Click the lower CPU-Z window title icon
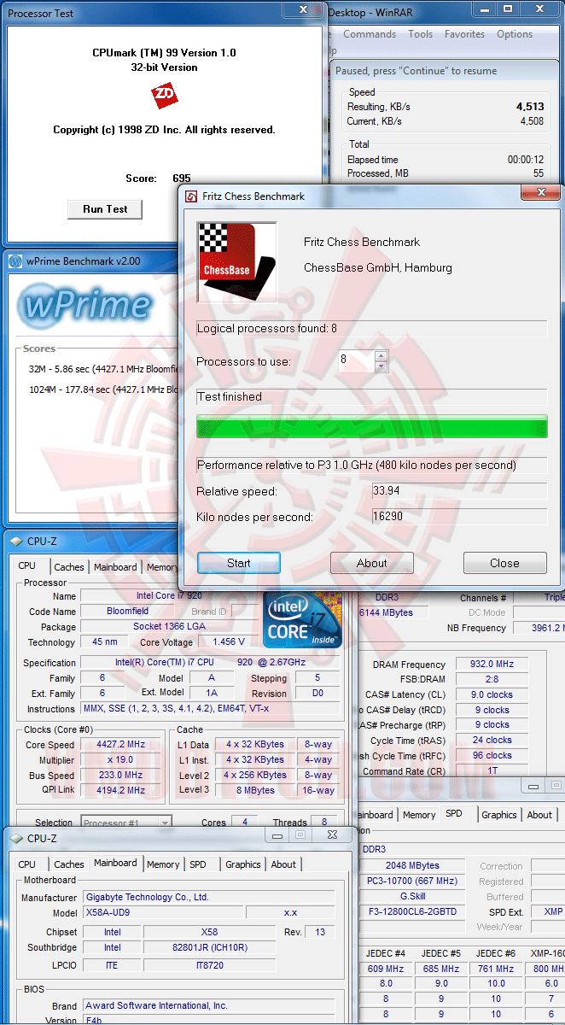Viewport: 565px width, 1025px height. (15, 839)
